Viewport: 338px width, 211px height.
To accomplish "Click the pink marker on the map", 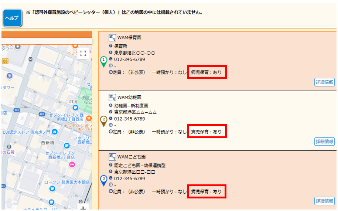I will point(72,165).
